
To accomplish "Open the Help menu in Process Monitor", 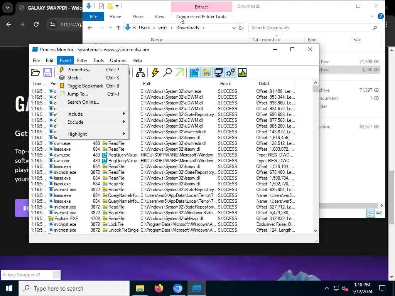I will click(x=137, y=61).
